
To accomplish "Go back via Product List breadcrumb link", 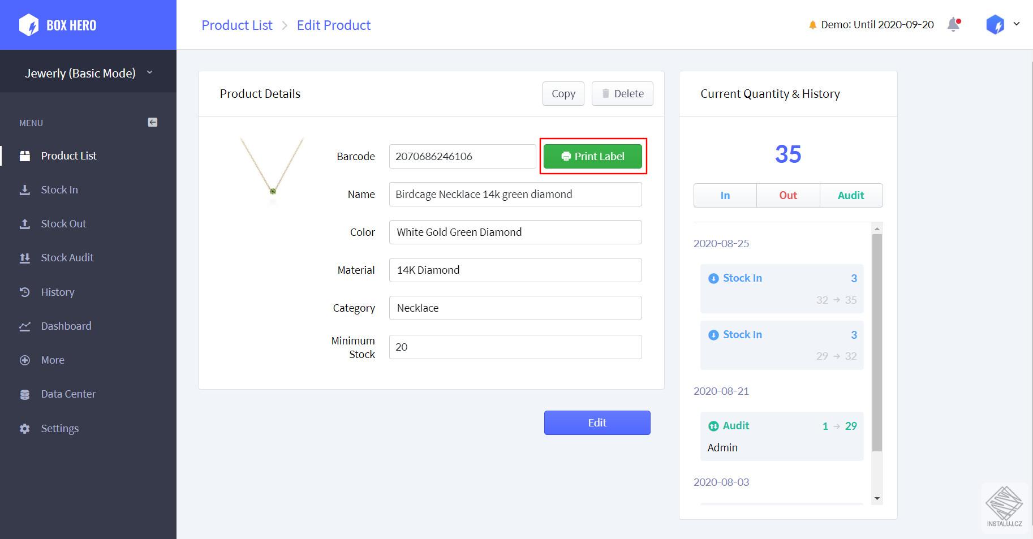I will 236,25.
